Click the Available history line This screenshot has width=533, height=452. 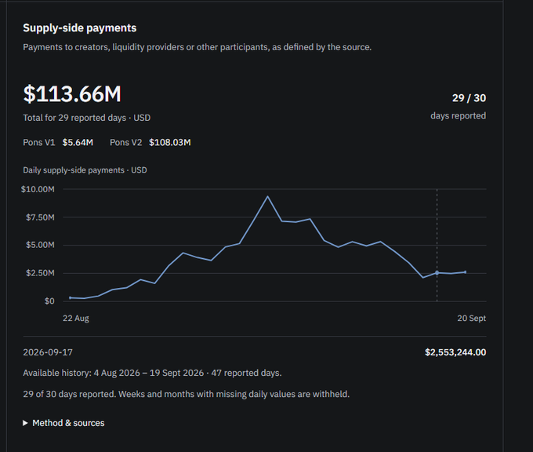152,373
